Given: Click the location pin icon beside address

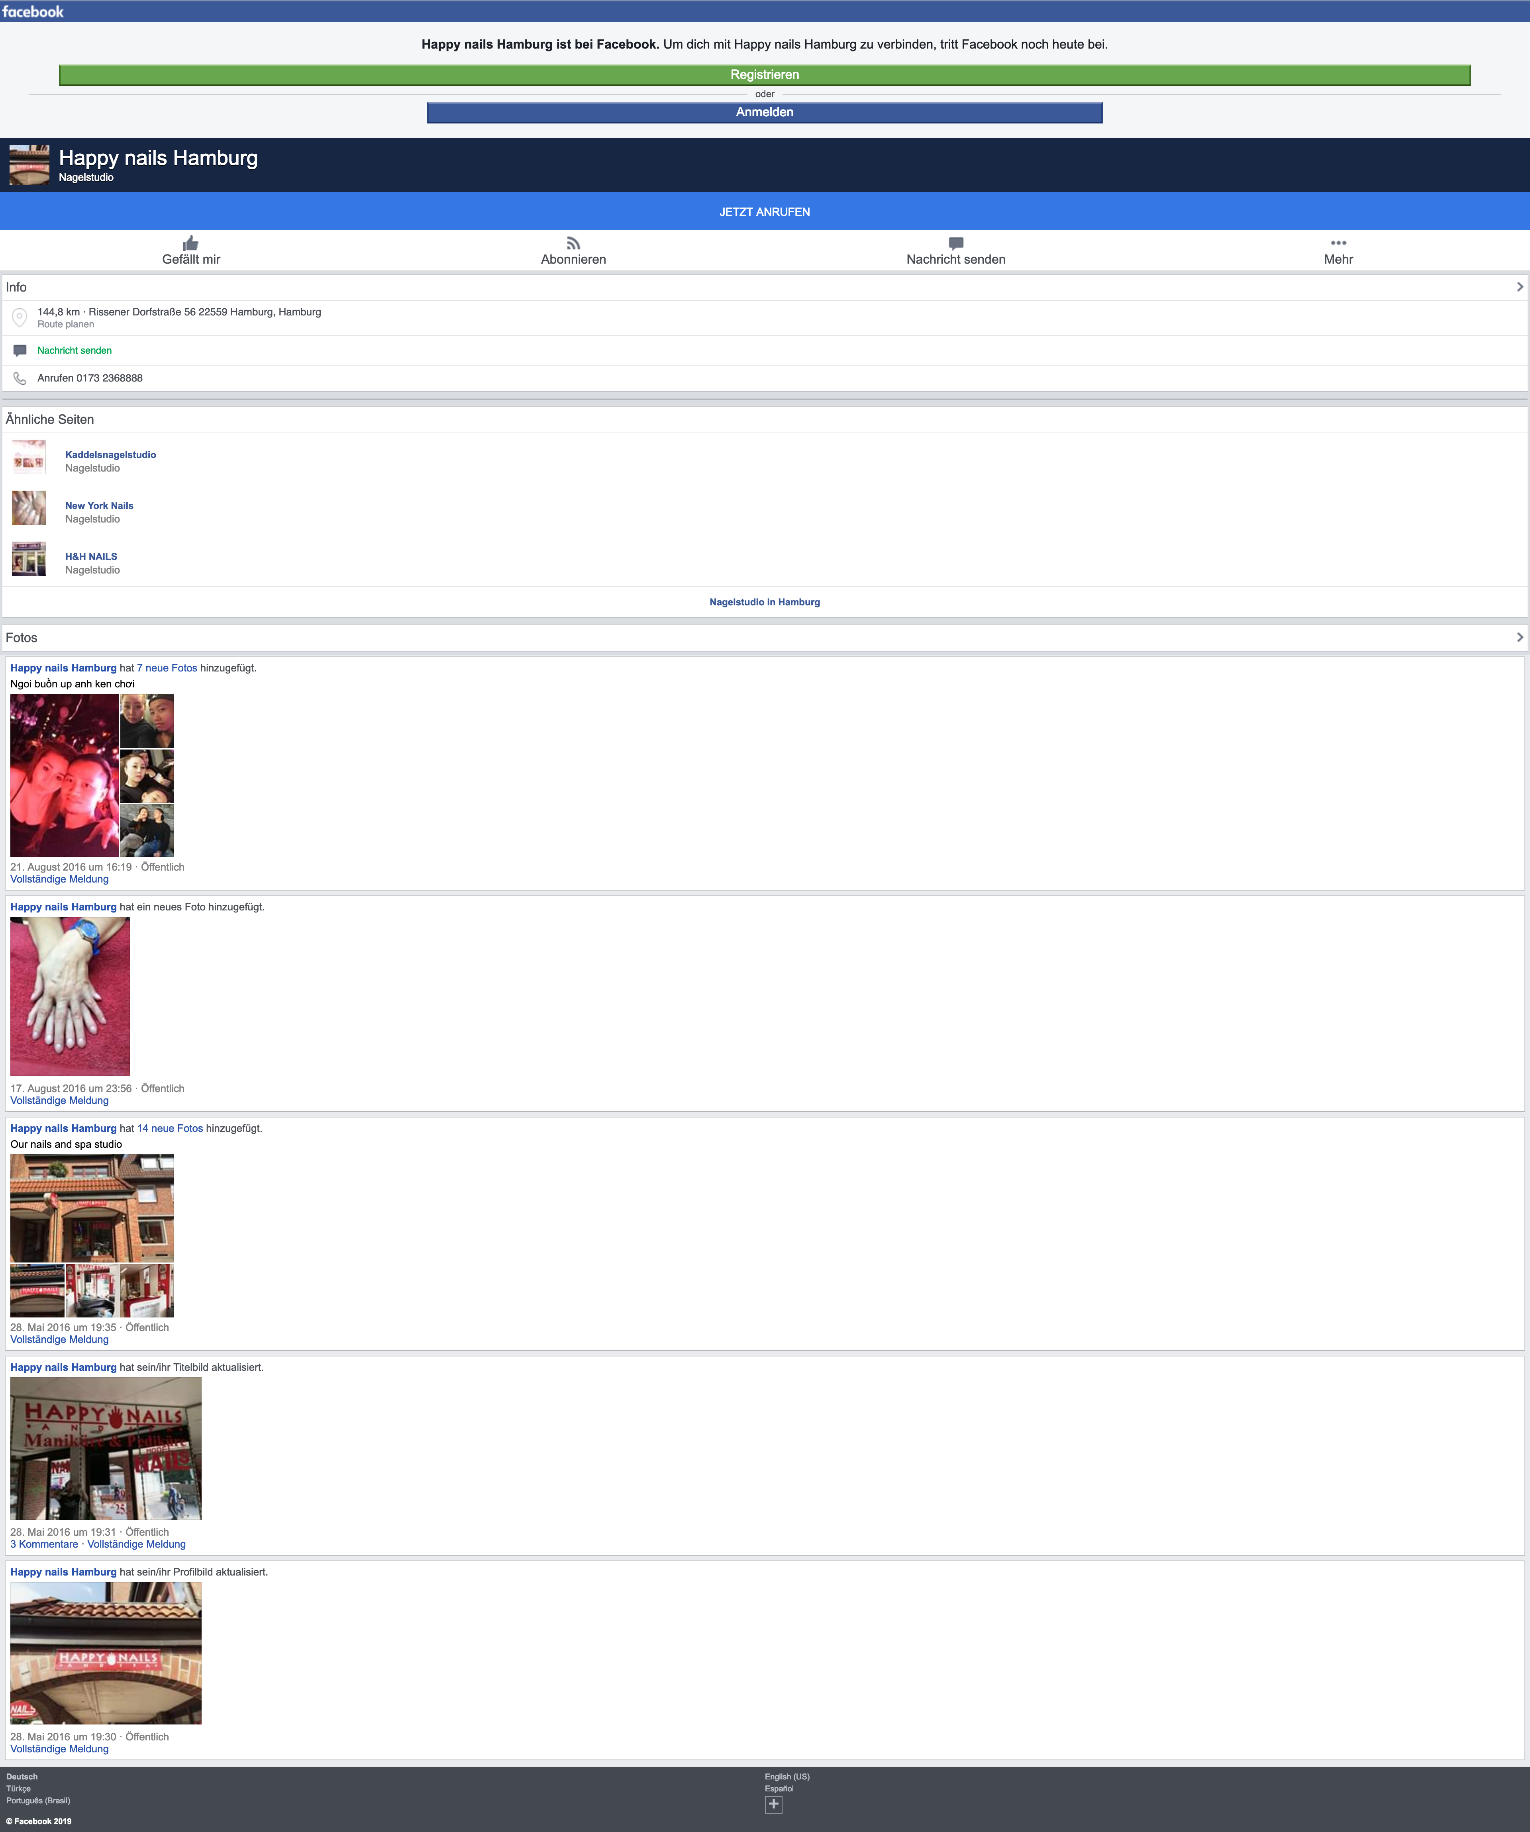Looking at the screenshot, I should tap(19, 317).
